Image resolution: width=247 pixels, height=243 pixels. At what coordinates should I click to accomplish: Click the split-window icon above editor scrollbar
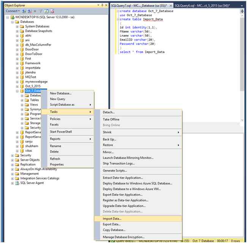(242, 11)
